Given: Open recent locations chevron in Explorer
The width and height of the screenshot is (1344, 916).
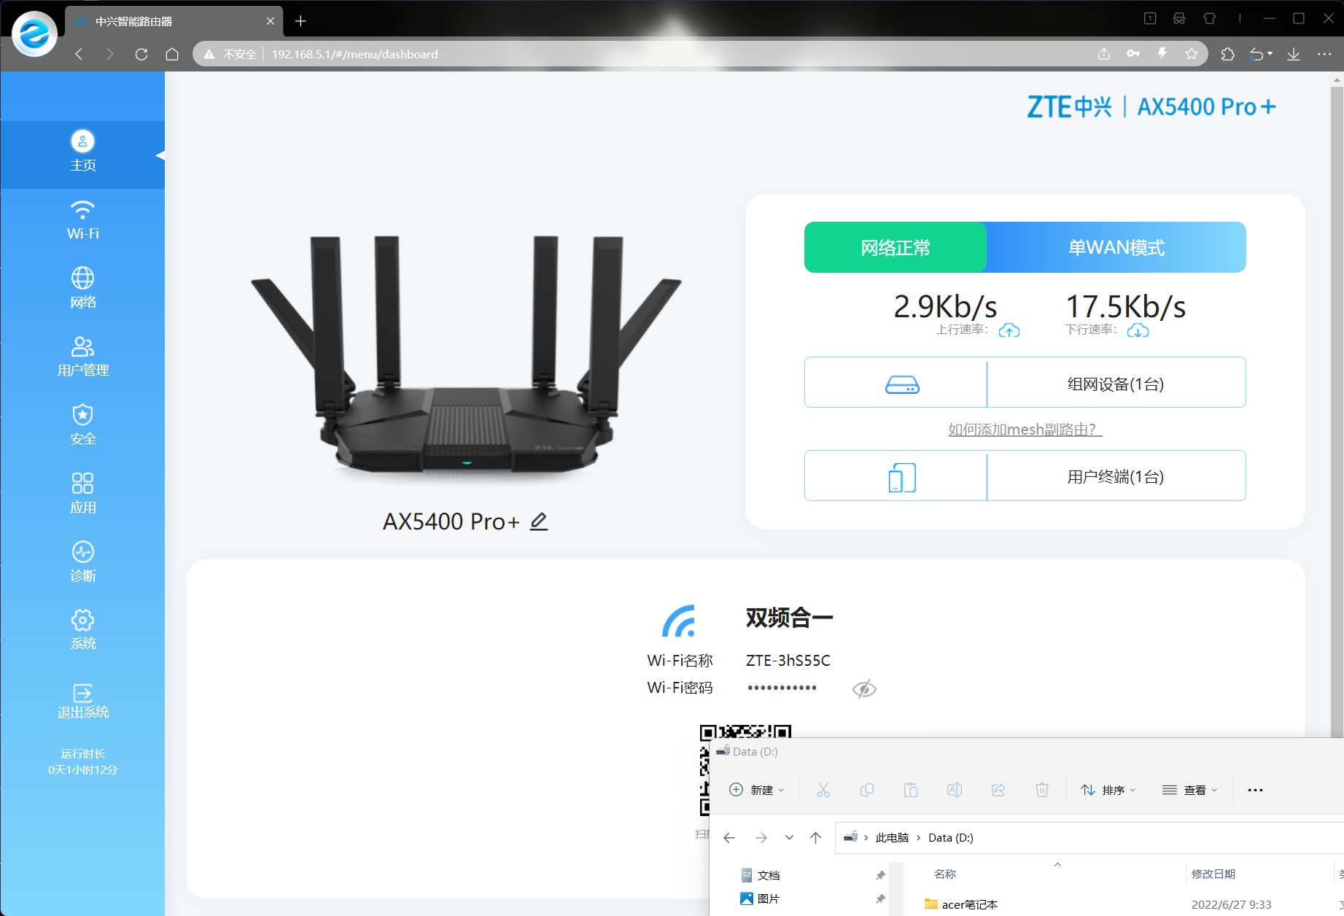Looking at the screenshot, I should [x=789, y=838].
